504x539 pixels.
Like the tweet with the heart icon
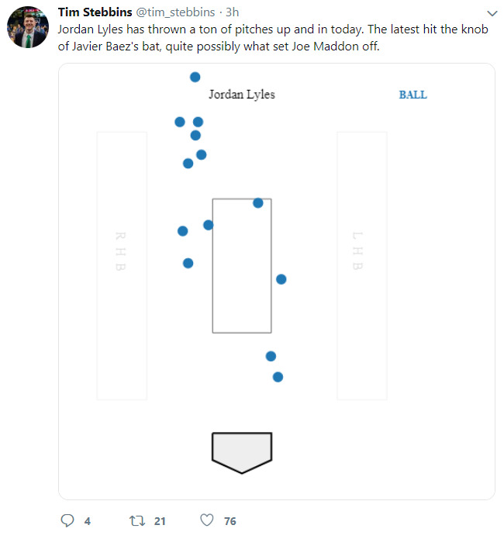coord(206,520)
